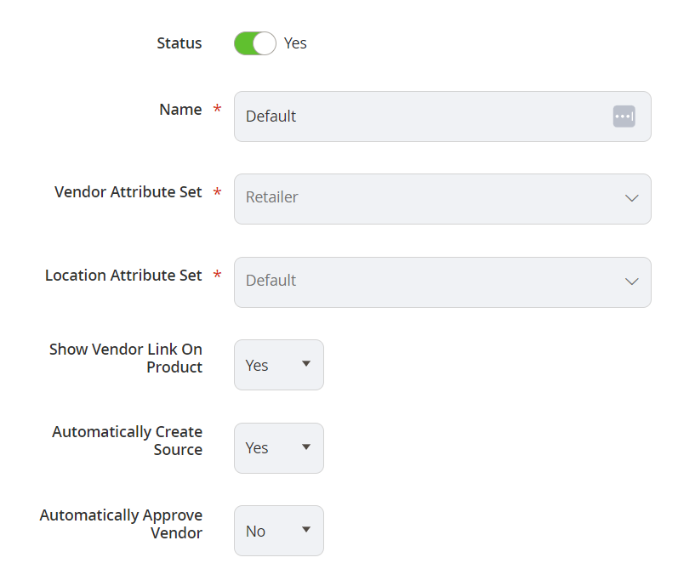The image size is (695, 586).
Task: Click the Show Vendor Link On Product label
Action: 126,358
